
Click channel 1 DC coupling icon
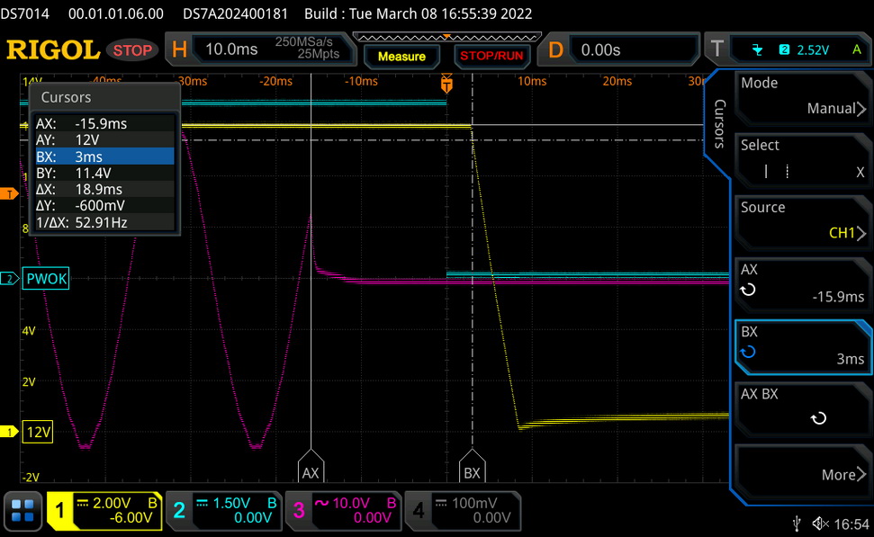83,503
